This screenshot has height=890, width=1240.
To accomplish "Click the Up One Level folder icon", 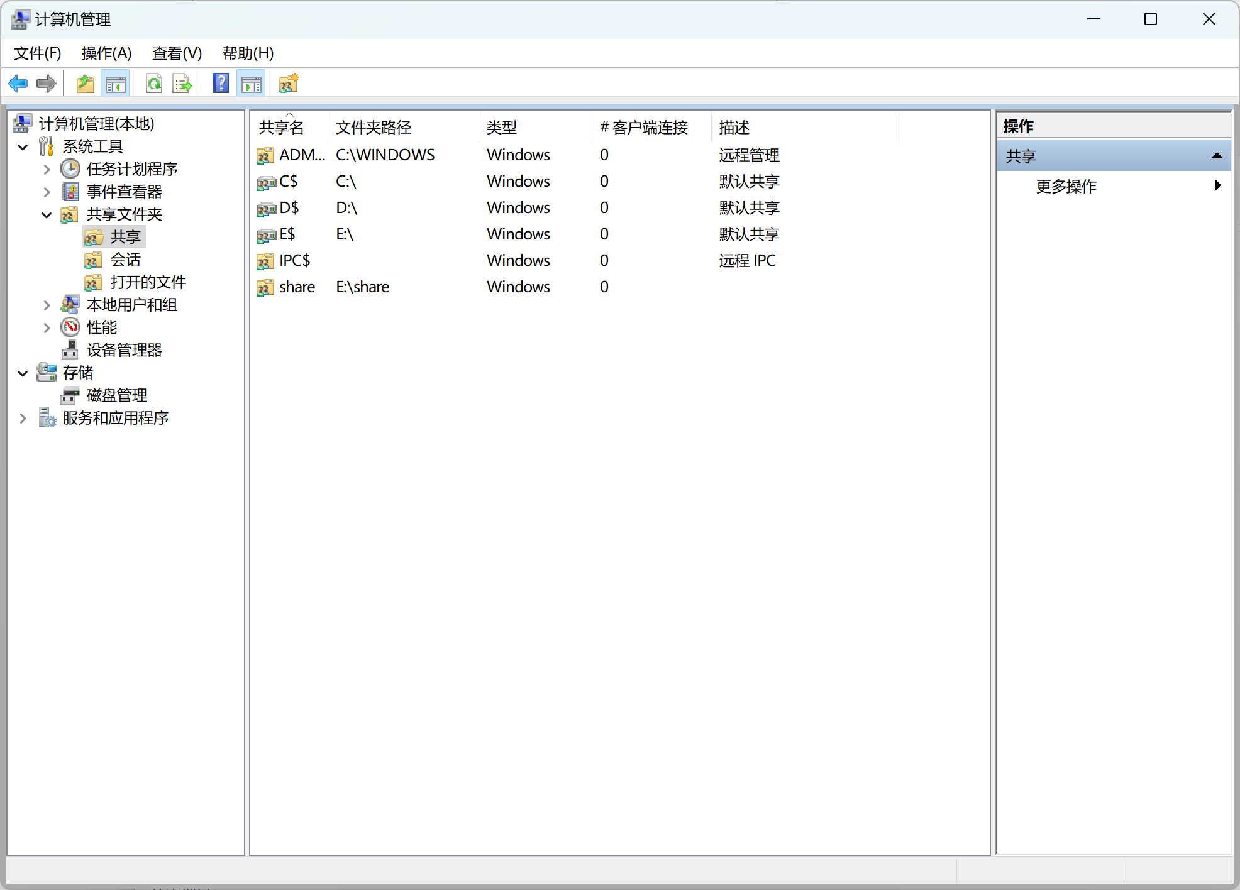I will click(x=85, y=83).
